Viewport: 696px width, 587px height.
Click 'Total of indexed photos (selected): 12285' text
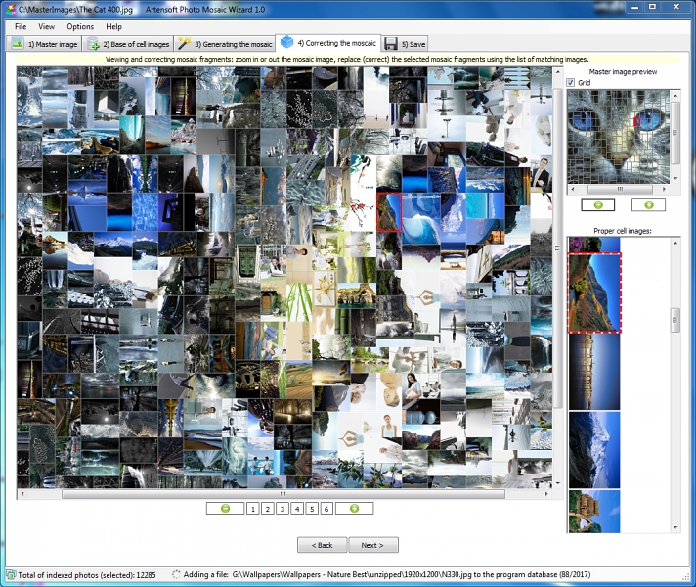point(87,575)
